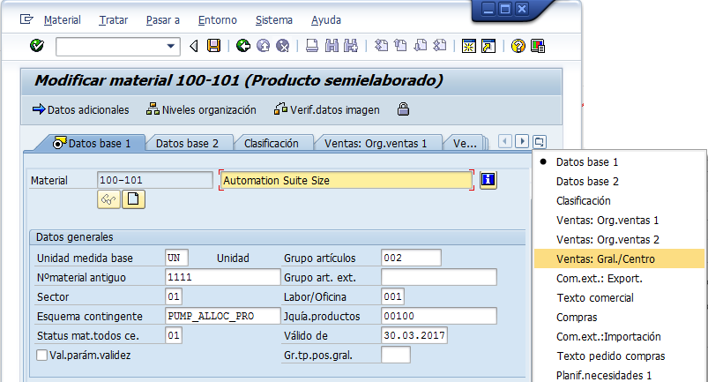Click the green Back arrow icon
The height and width of the screenshot is (382, 708).
pos(243,46)
